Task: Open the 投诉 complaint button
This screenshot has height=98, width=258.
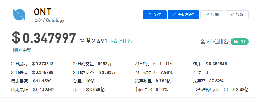Action: 237,15
